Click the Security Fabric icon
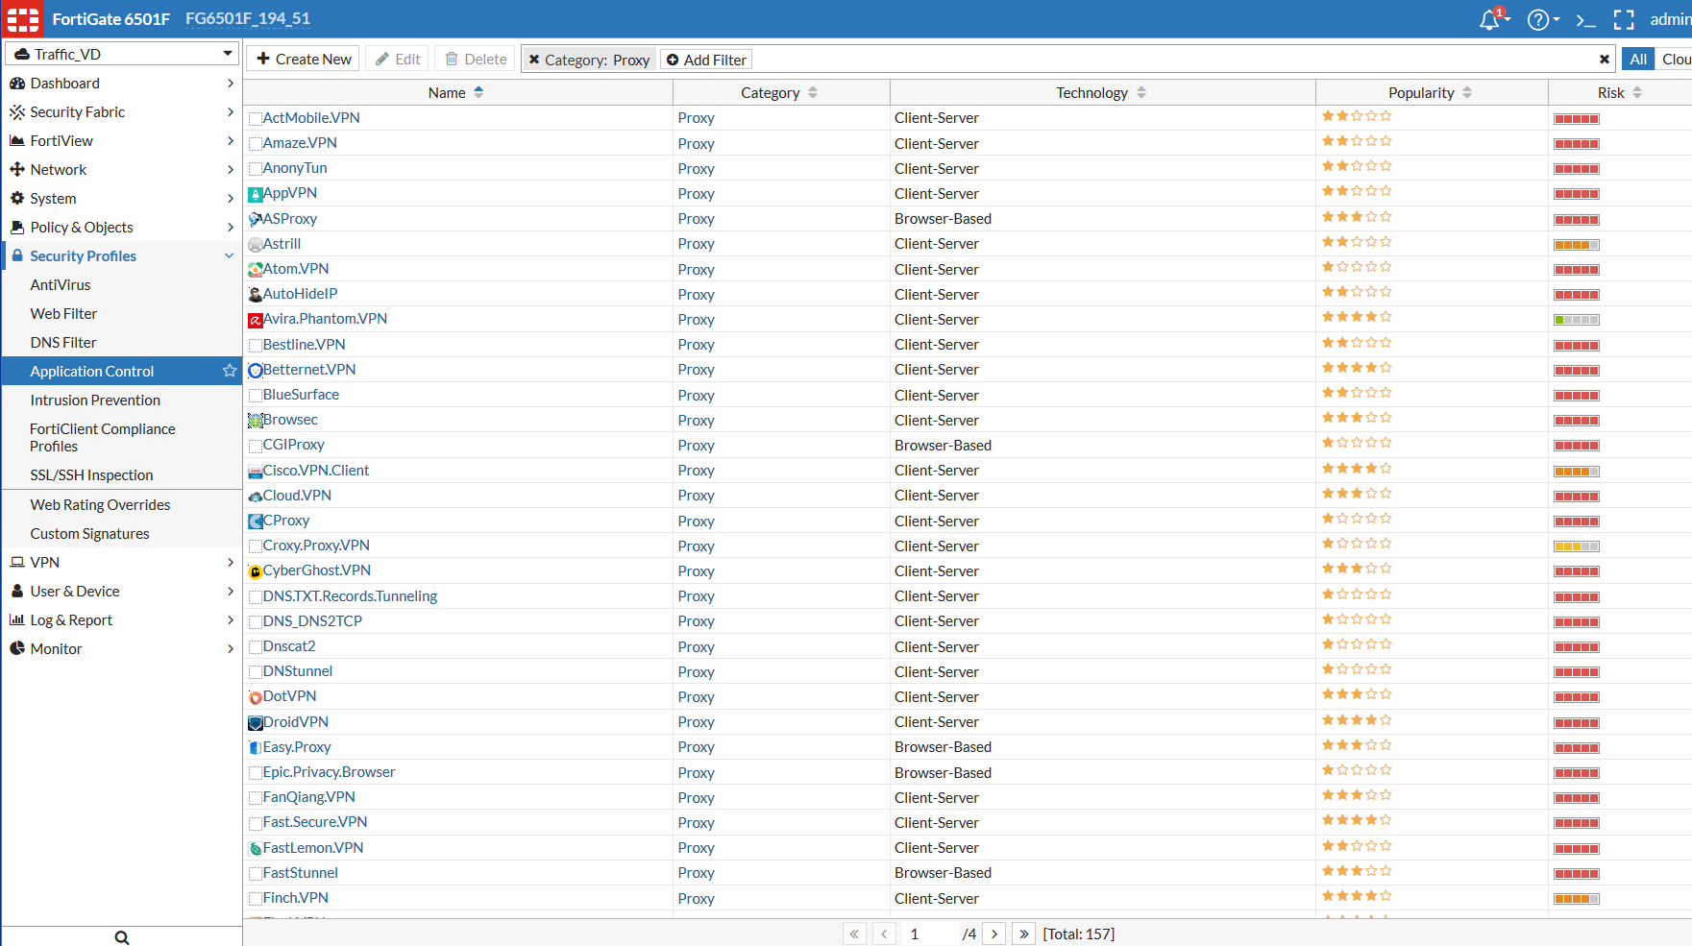This screenshot has width=1692, height=946. pyautogui.click(x=17, y=112)
